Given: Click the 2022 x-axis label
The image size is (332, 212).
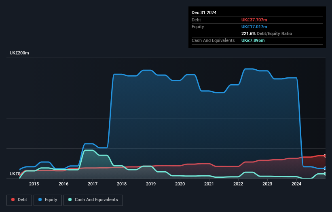Looking at the screenshot, I should (x=238, y=184).
